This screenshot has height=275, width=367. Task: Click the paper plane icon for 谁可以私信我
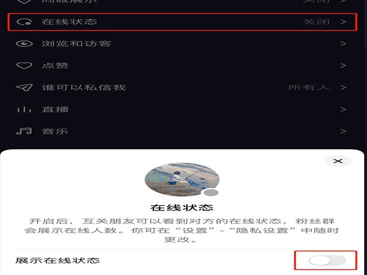24,88
